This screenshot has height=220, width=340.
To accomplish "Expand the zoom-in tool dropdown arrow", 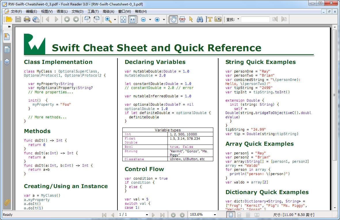I will pos(115,20).
